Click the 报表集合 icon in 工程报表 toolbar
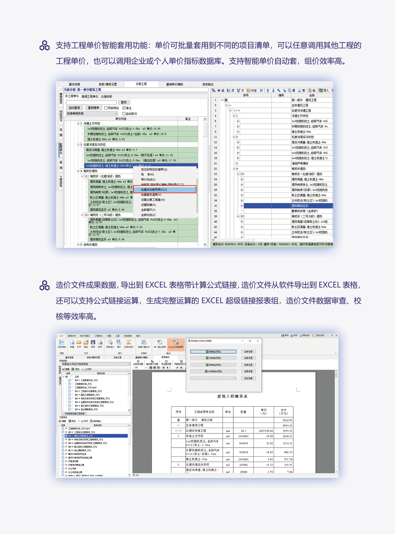The width and height of the screenshot is (395, 534). click(x=91, y=421)
